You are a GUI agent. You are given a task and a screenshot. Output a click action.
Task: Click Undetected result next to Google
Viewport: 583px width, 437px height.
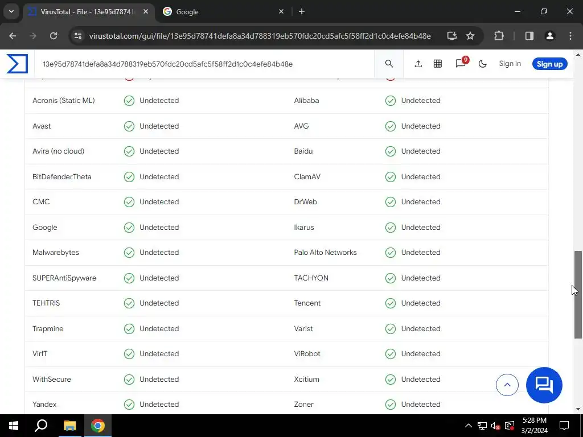coord(159,227)
